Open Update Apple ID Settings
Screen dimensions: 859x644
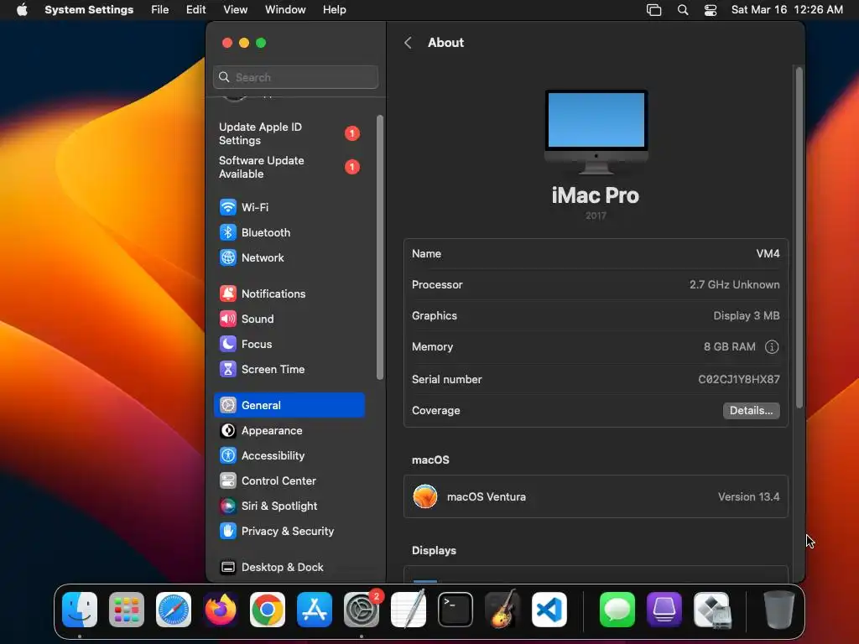pos(289,133)
